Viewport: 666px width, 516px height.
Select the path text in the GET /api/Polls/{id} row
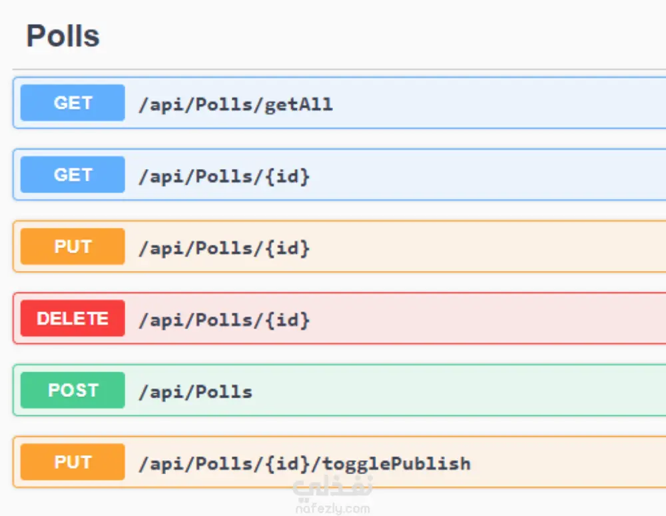224,176
